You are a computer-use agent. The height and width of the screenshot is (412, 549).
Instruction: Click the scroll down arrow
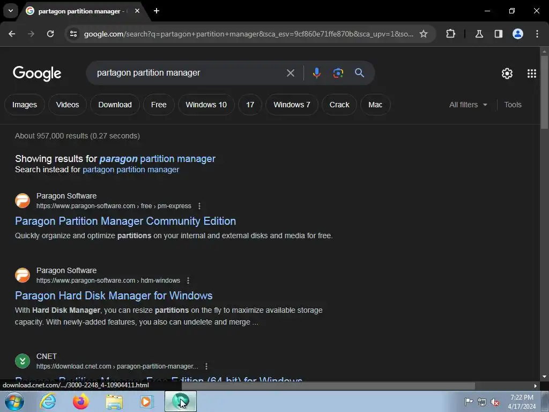(x=545, y=377)
